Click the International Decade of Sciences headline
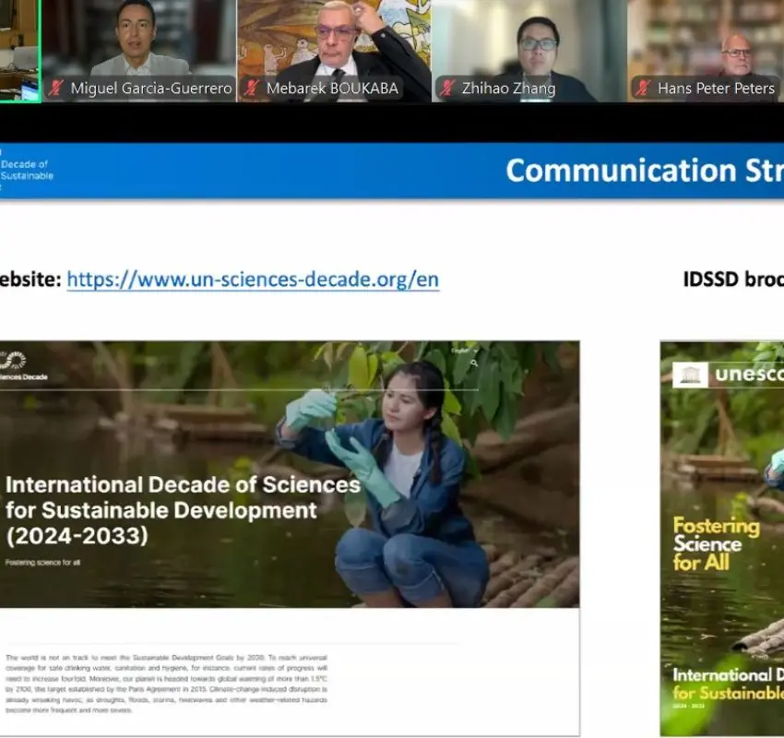This screenshot has width=784, height=738. click(x=183, y=510)
